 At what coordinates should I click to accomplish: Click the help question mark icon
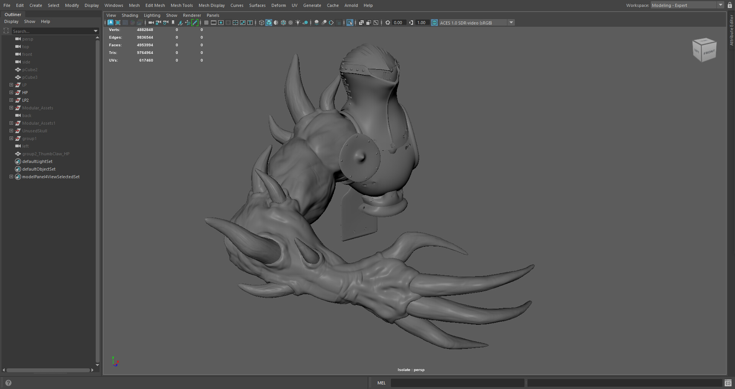click(x=8, y=383)
